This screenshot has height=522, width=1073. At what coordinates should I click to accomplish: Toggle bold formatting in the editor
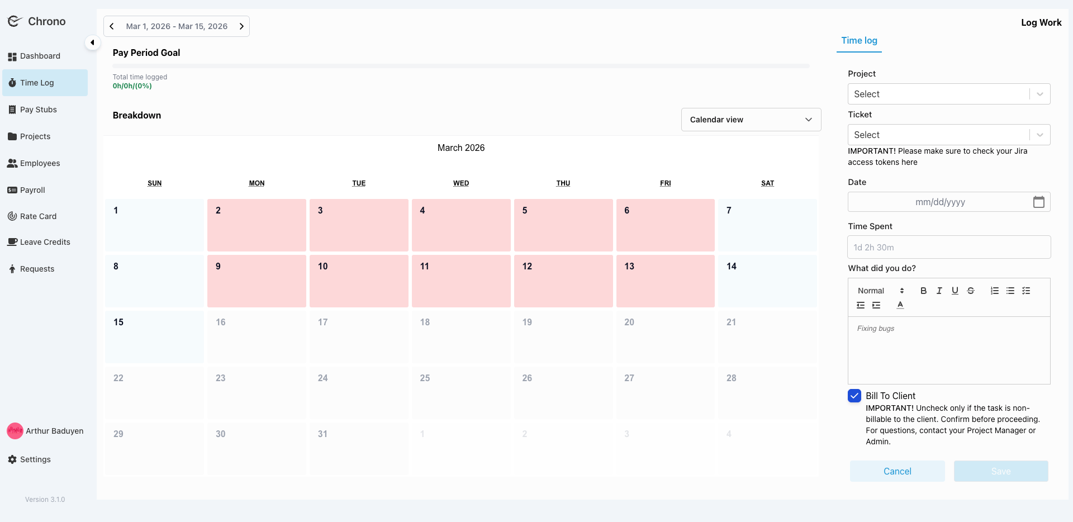(923, 291)
